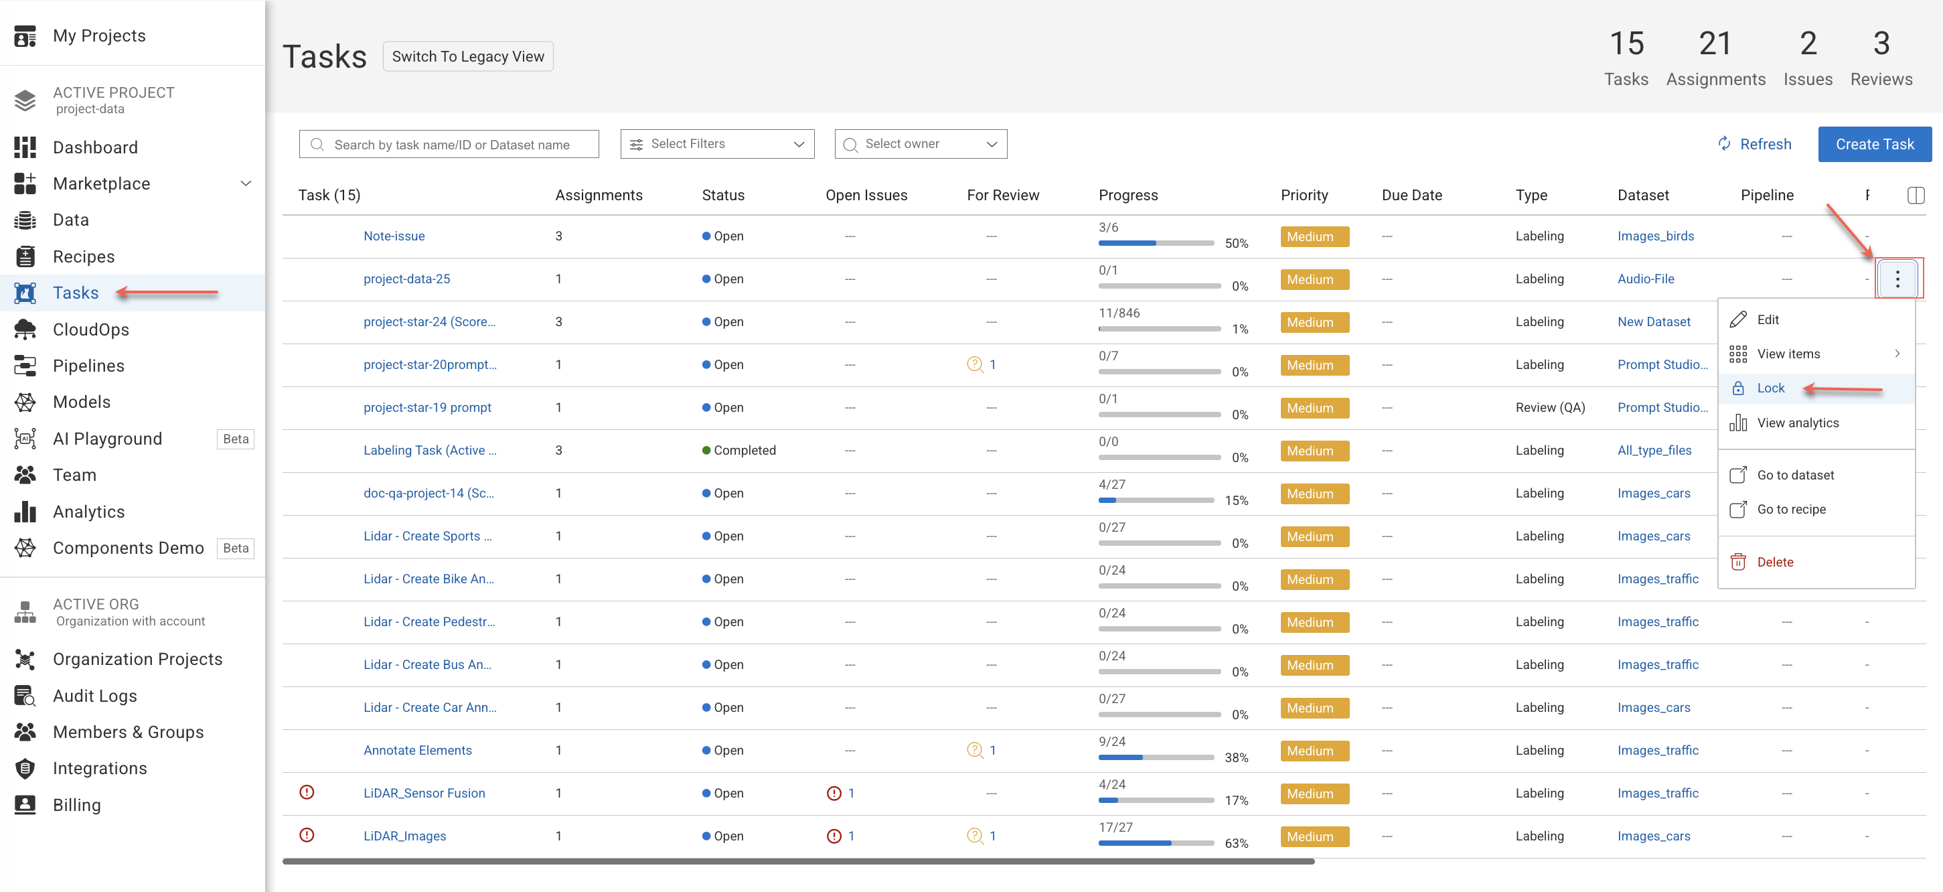Expand the View items submenu arrow

point(1897,354)
